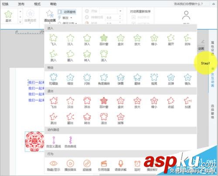Choose the 闪烁 blink emphasis effect
218x176 pixels.
(87, 79)
